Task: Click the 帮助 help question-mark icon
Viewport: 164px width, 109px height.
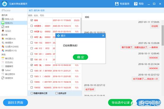Action: click(136, 4)
